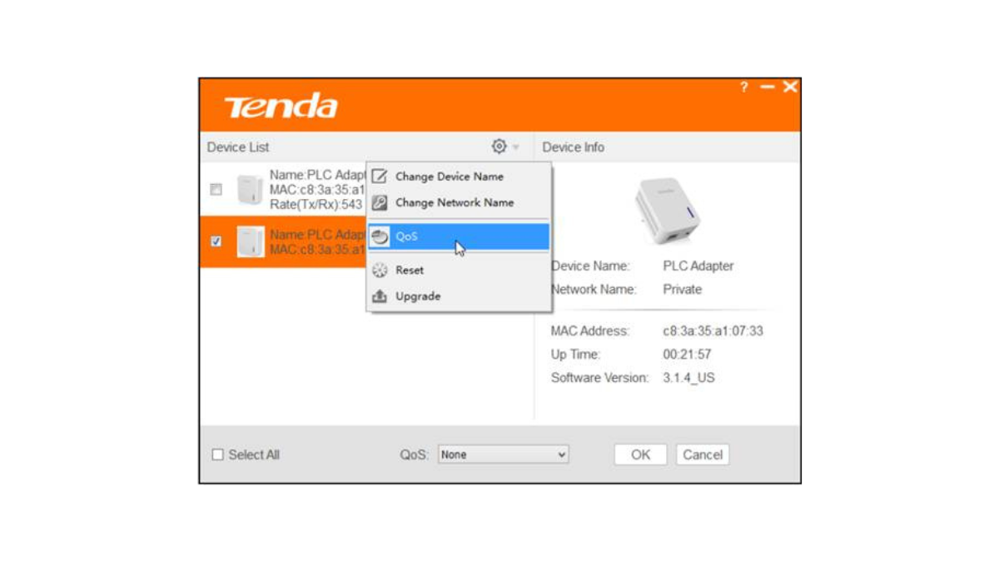Screen dimensions: 999x562
Task: Click the help question mark icon
Action: [x=744, y=87]
